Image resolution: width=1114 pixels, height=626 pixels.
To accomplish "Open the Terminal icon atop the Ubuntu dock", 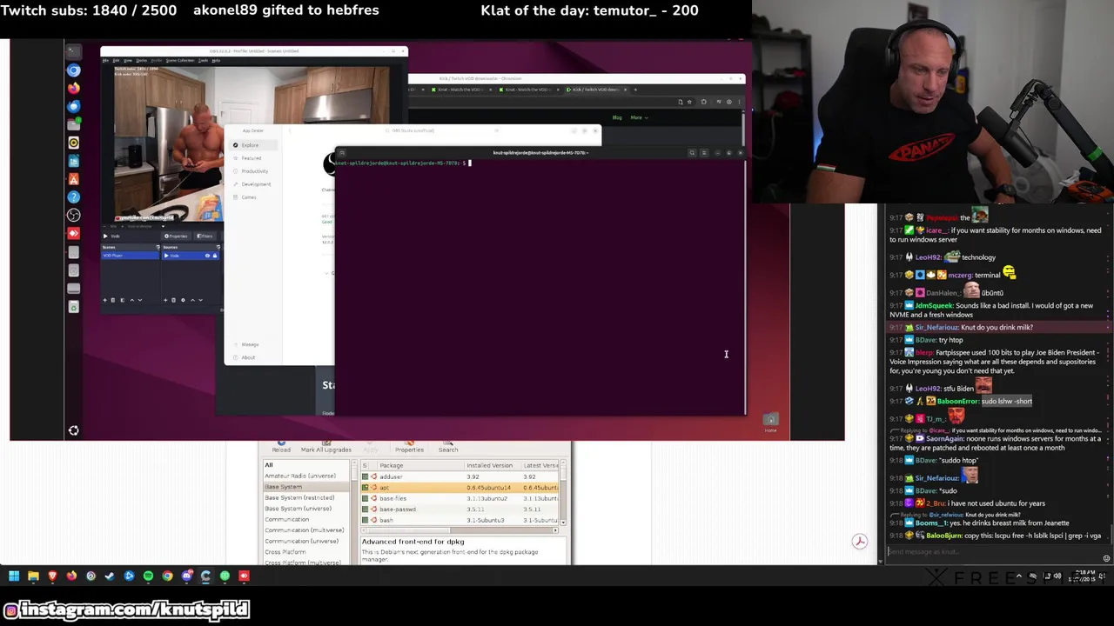I will point(74,51).
